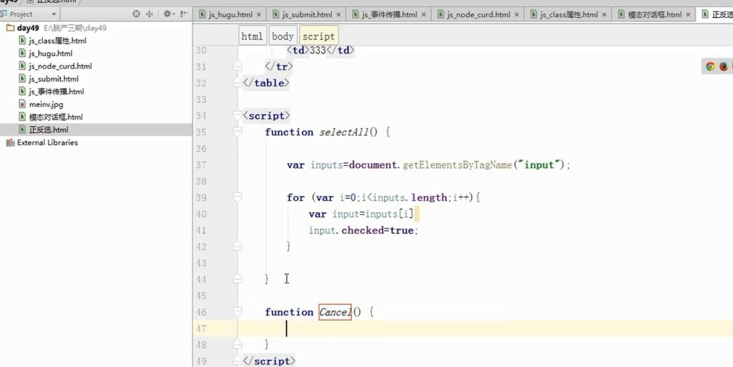Open 模态对话框.html in project tree
This screenshot has height=367, width=733.
click(56, 117)
